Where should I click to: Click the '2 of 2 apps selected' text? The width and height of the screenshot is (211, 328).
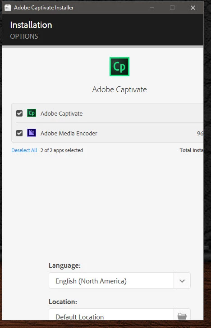[62, 150]
